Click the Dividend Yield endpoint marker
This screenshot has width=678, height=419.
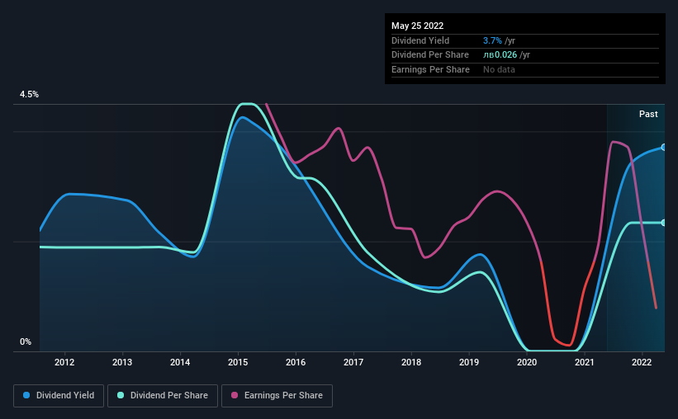[x=663, y=148]
